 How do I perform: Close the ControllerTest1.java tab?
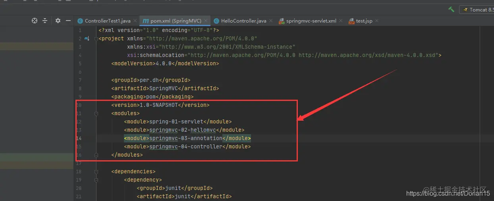pyautogui.click(x=135, y=21)
